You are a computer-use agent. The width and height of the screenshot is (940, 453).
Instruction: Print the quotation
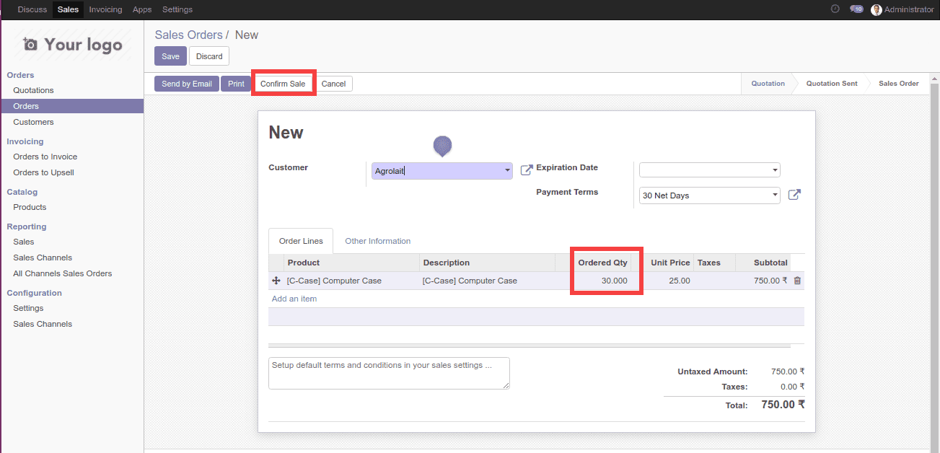point(236,84)
